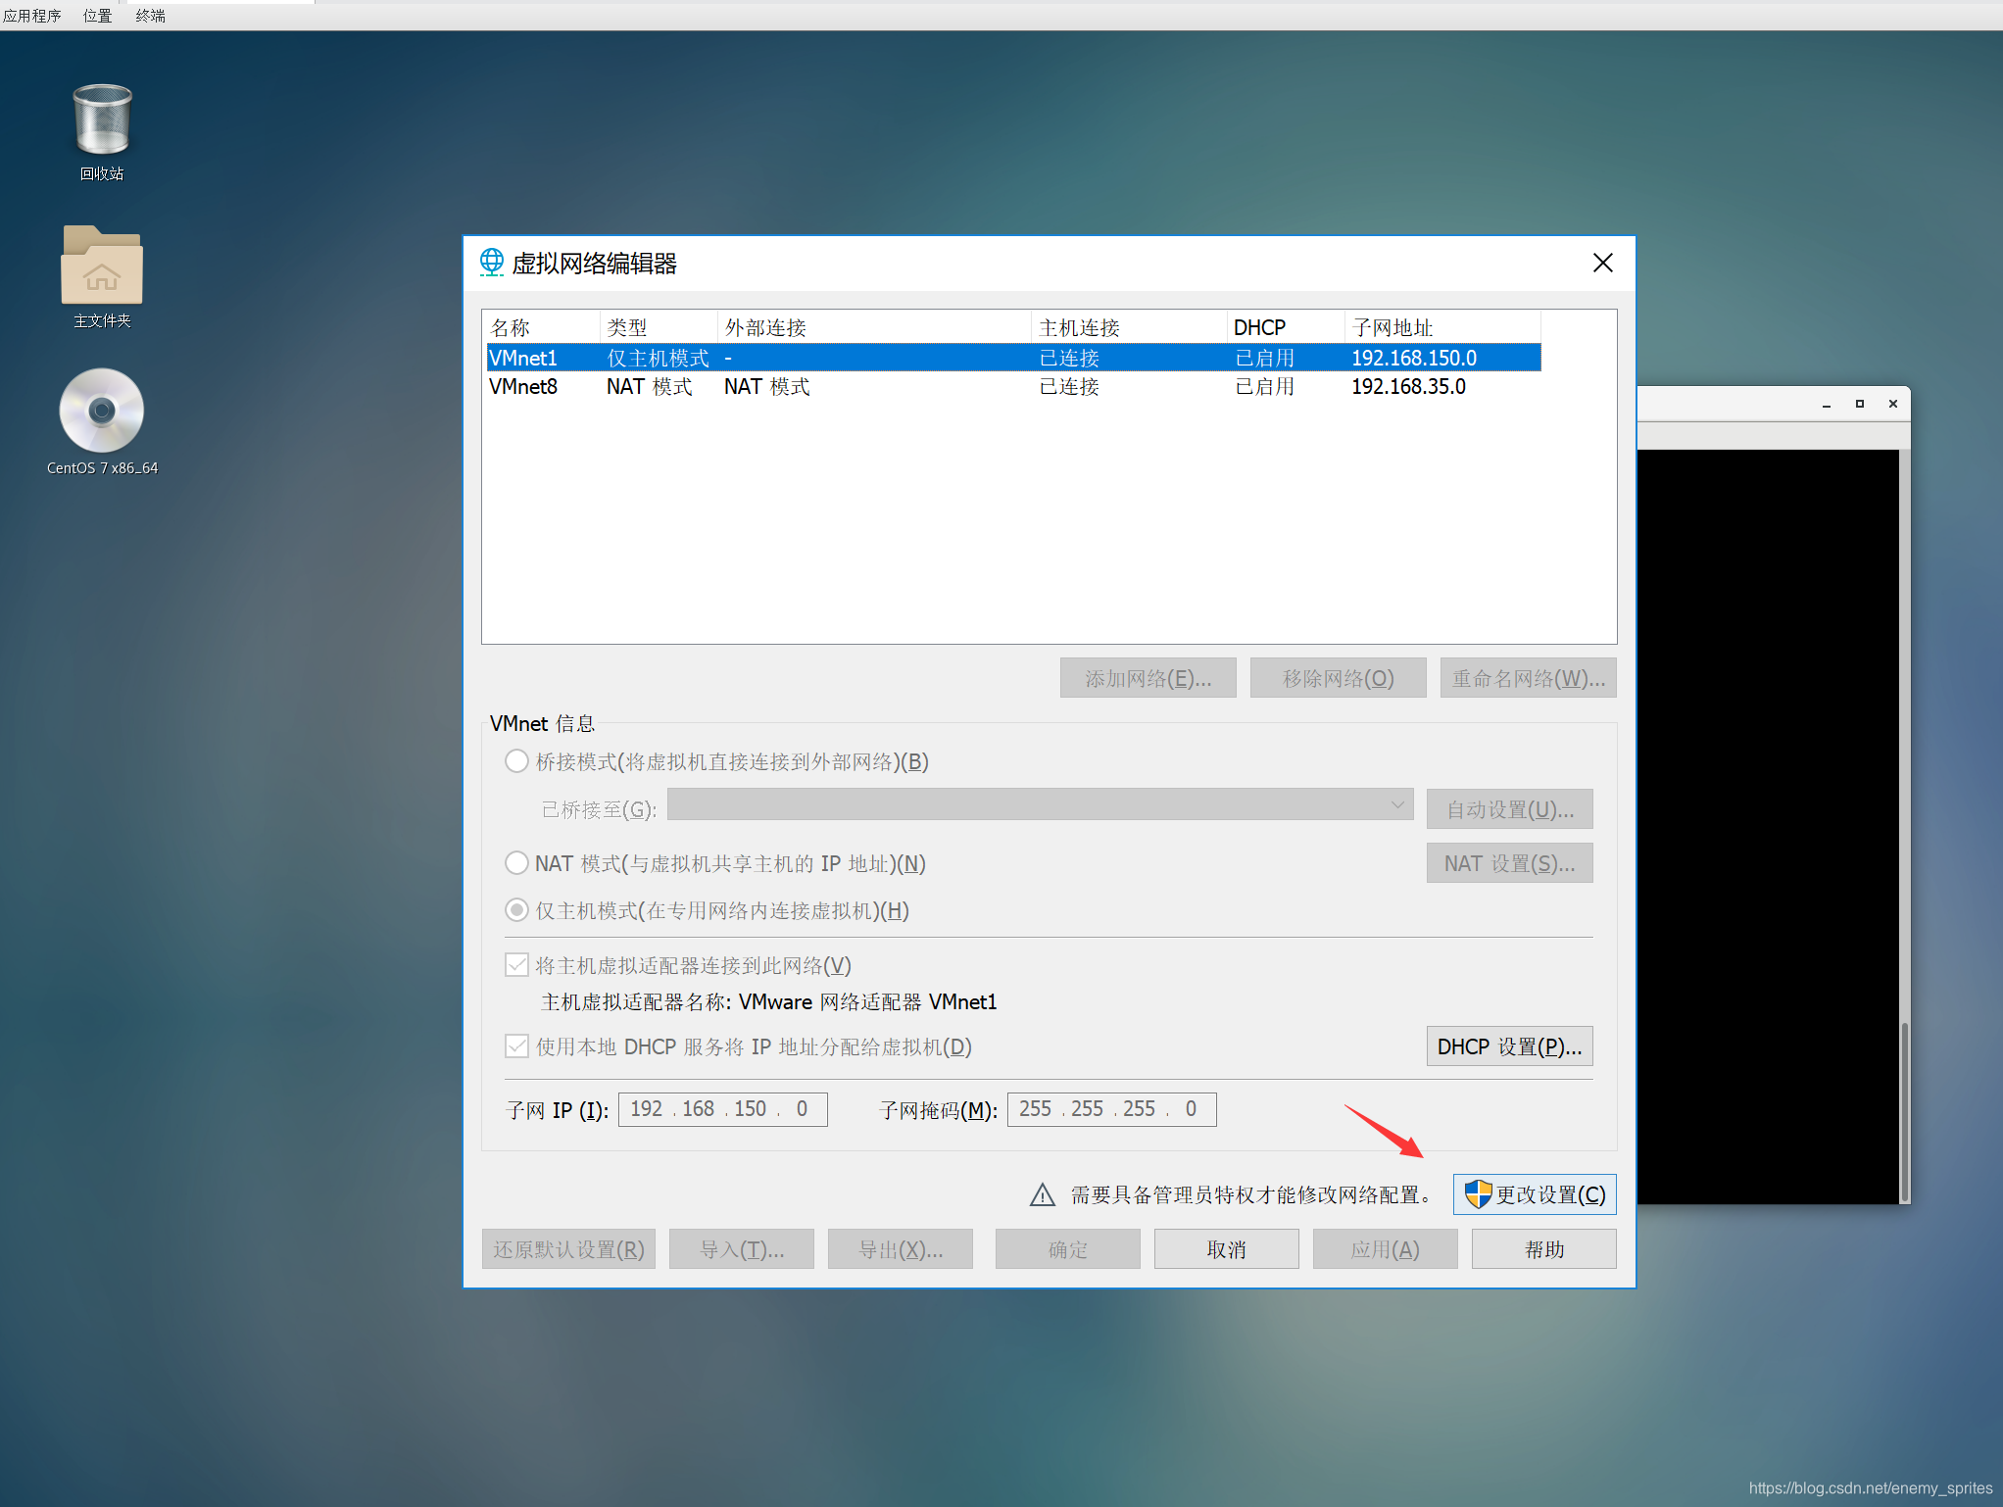The height and width of the screenshot is (1507, 2003).
Task: Open the 主文件夹 home folder icon
Action: coord(102,267)
